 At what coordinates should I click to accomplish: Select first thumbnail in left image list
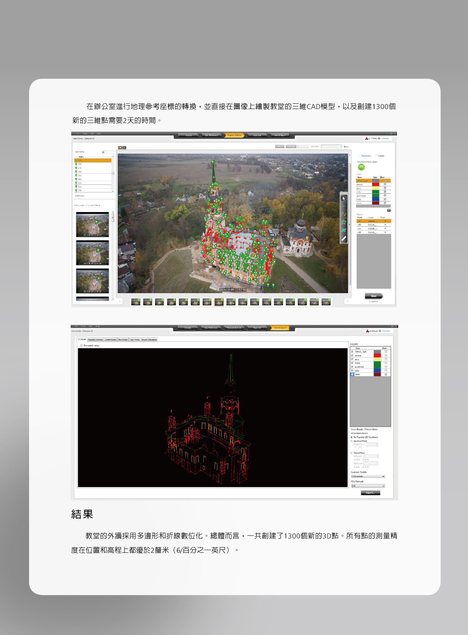(92, 224)
